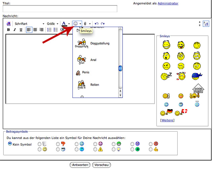213x169 pixels.
Task: Click the Titel input field
Action: [60, 9]
